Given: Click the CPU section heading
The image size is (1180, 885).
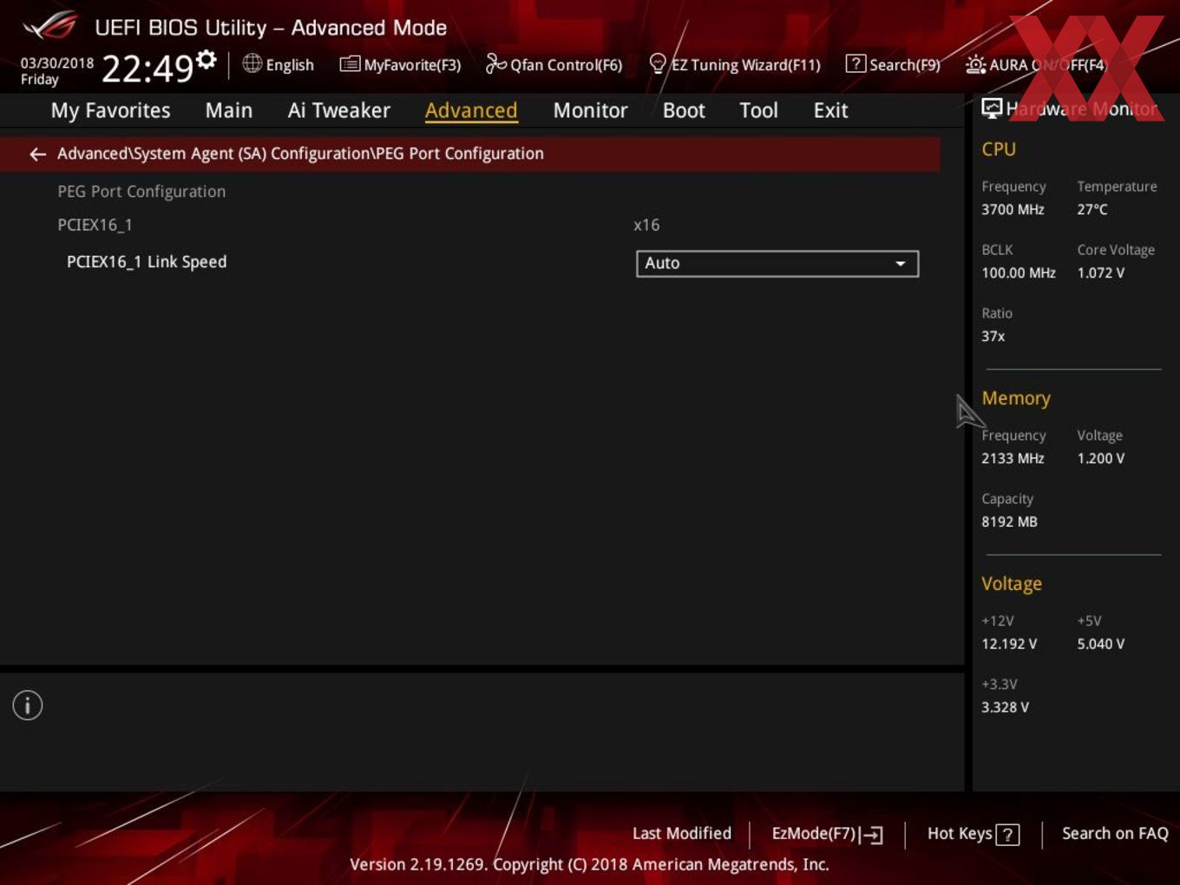Looking at the screenshot, I should pyautogui.click(x=999, y=149).
